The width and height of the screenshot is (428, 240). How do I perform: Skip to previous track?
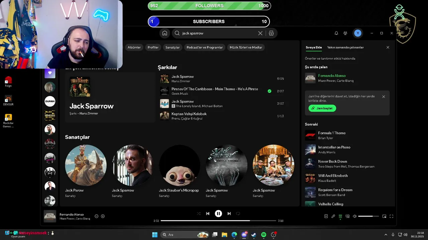click(x=208, y=213)
